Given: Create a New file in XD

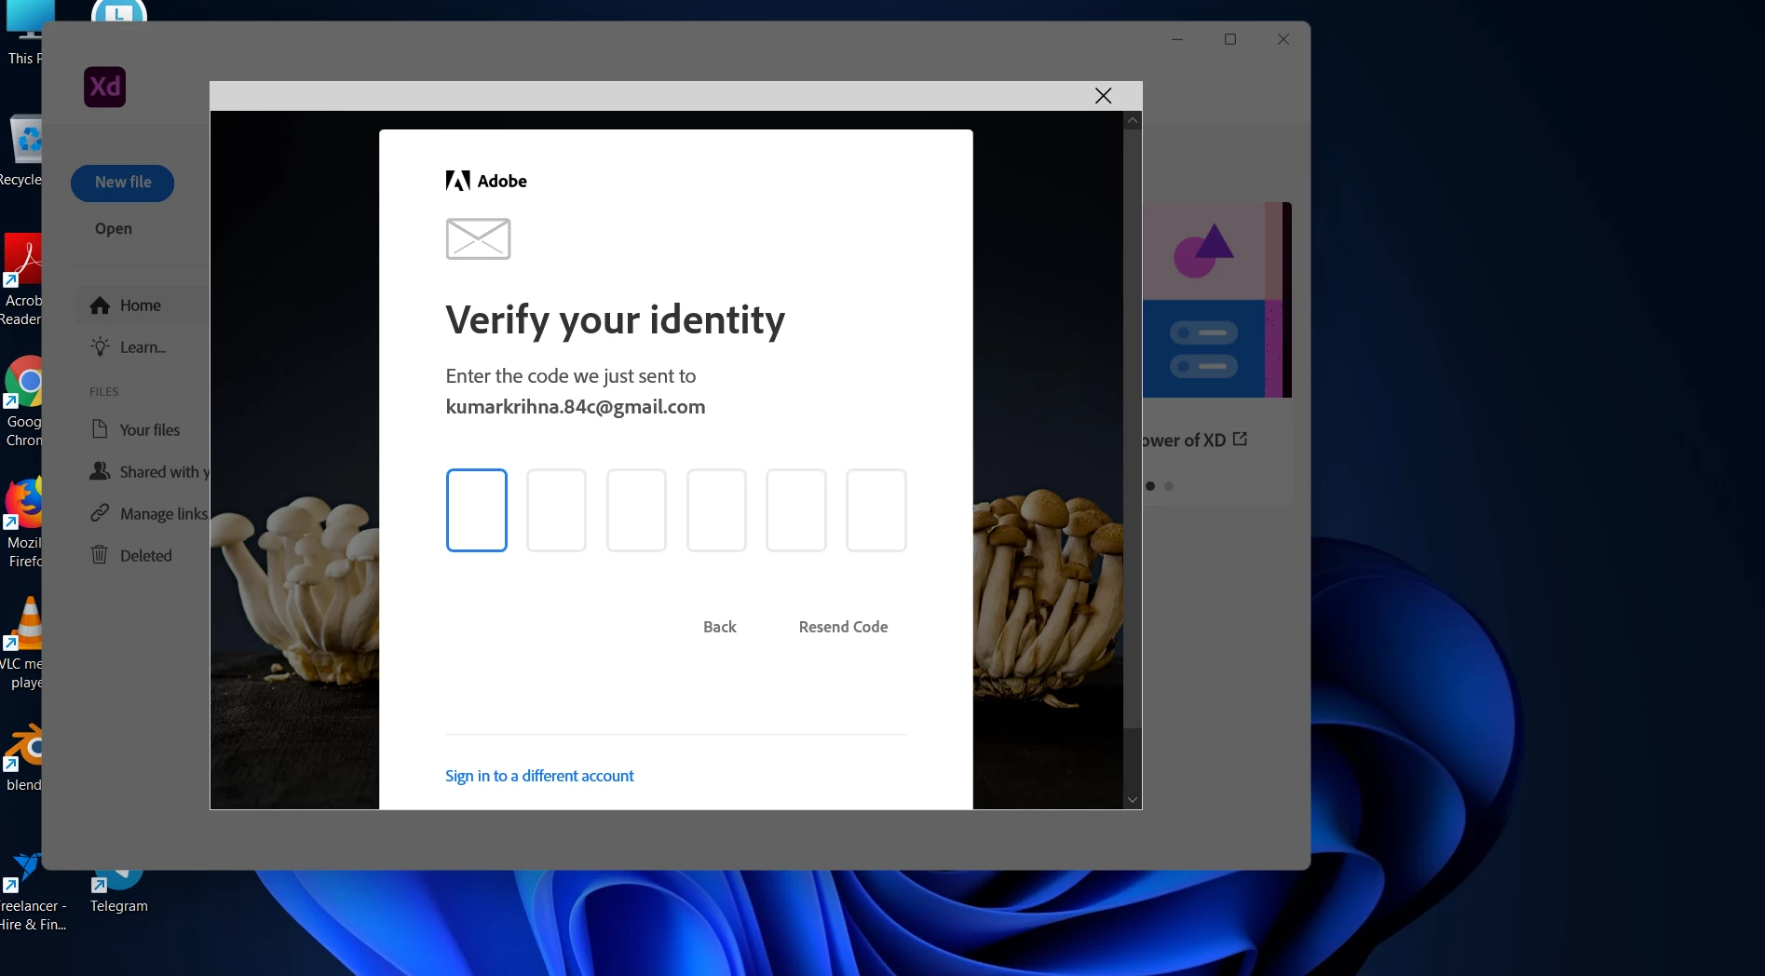Looking at the screenshot, I should click(122, 183).
